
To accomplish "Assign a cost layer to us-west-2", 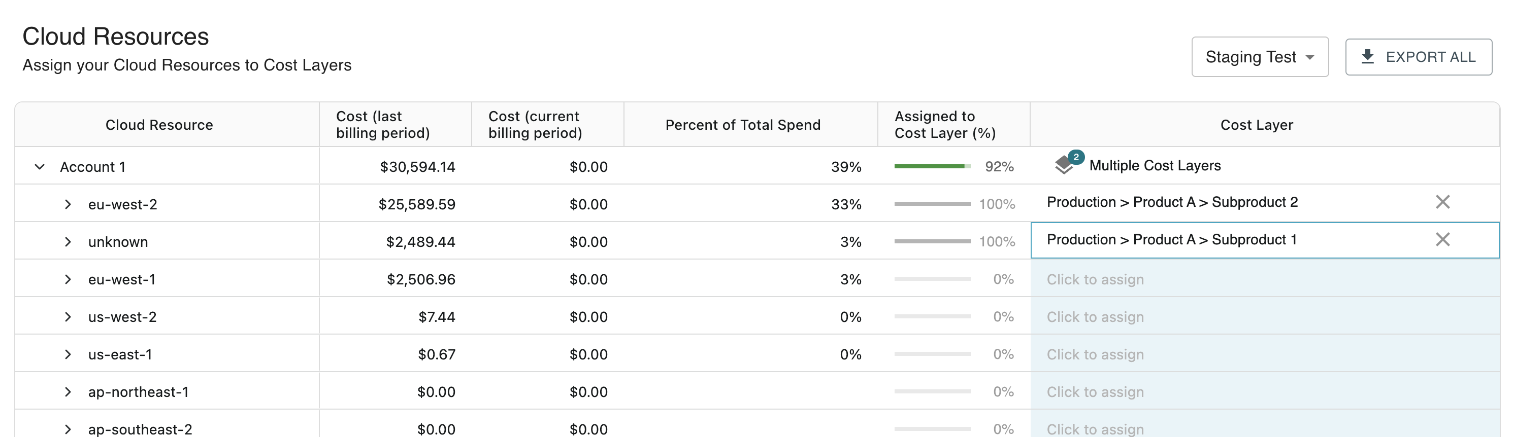I will [x=1095, y=317].
